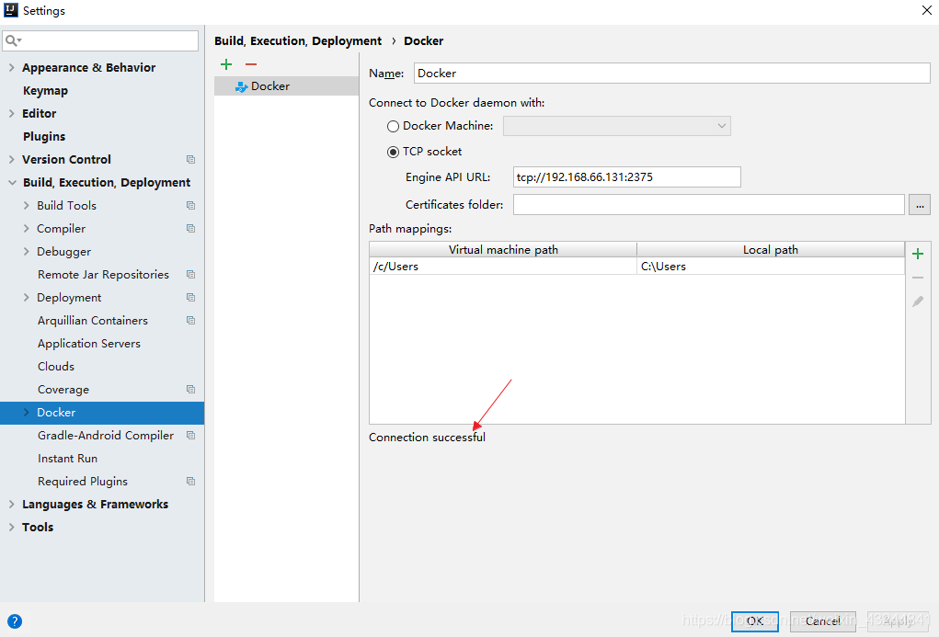Click project-level icon next to Coverage
Image resolution: width=939 pixels, height=637 pixels.
tap(190, 389)
